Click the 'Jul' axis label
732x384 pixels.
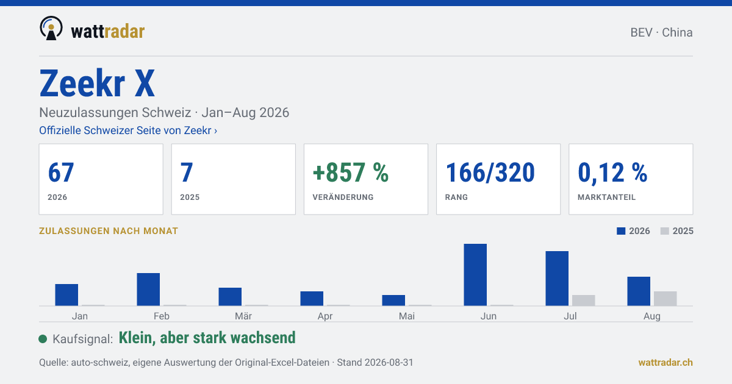570,316
